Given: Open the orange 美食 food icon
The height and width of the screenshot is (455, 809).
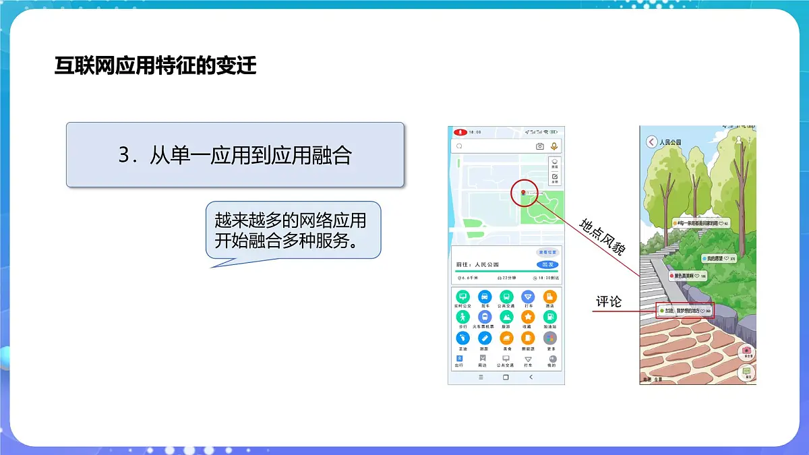Looking at the screenshot, I should coord(506,338).
